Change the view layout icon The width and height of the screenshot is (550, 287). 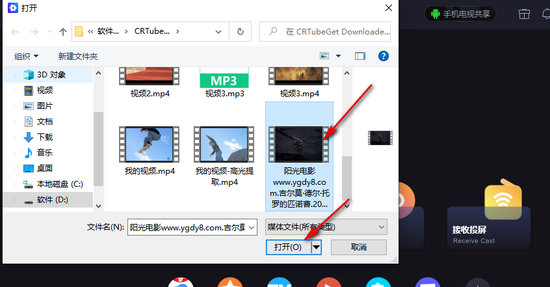324,56
